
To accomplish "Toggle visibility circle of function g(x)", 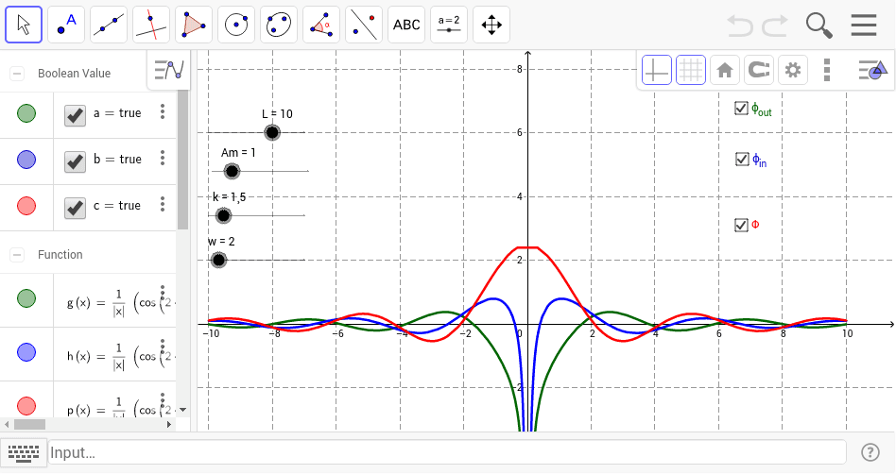I will 26,298.
